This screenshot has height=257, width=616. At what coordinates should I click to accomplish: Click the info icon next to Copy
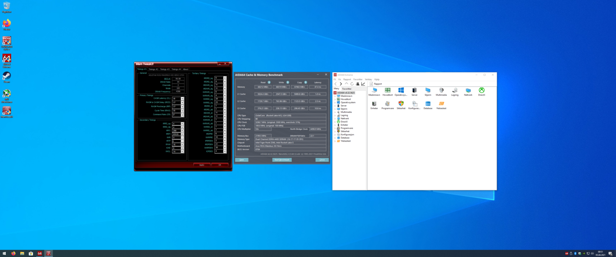tap(306, 83)
